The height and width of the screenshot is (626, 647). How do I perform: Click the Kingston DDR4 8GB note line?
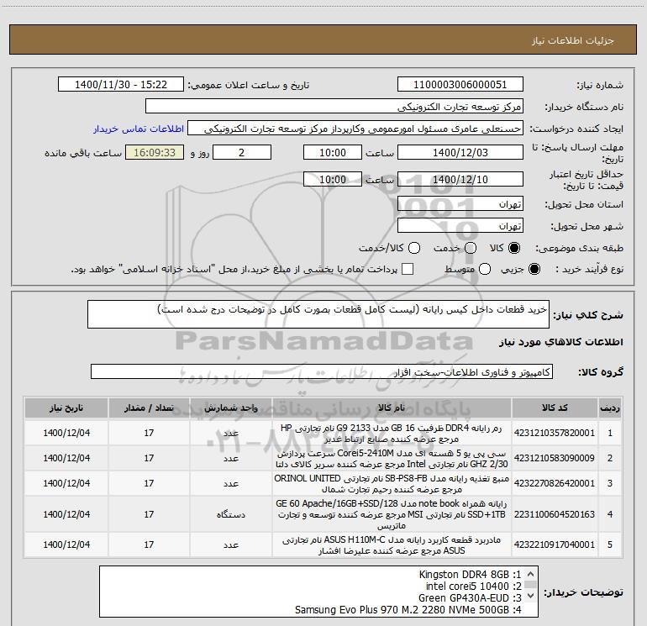[x=470, y=575]
